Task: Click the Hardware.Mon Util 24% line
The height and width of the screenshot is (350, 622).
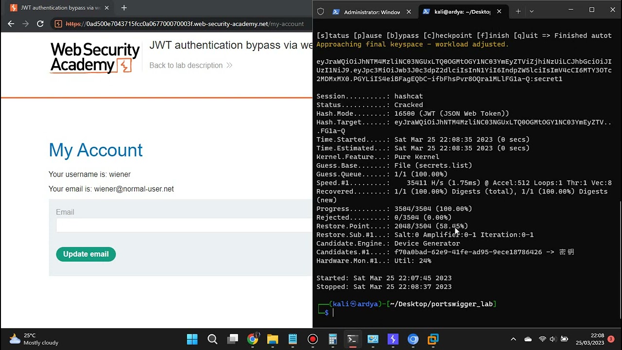Action: pos(374,261)
